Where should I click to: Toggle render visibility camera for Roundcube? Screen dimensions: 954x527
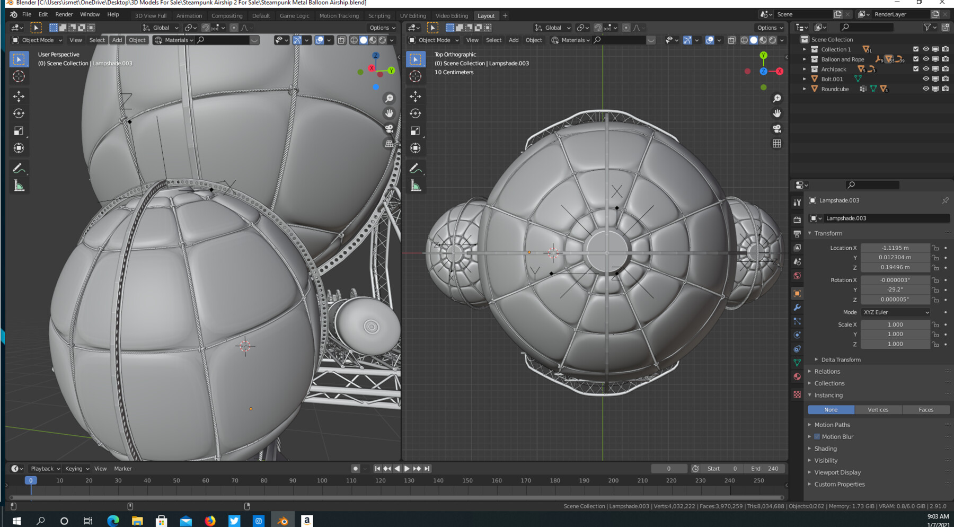click(946, 89)
